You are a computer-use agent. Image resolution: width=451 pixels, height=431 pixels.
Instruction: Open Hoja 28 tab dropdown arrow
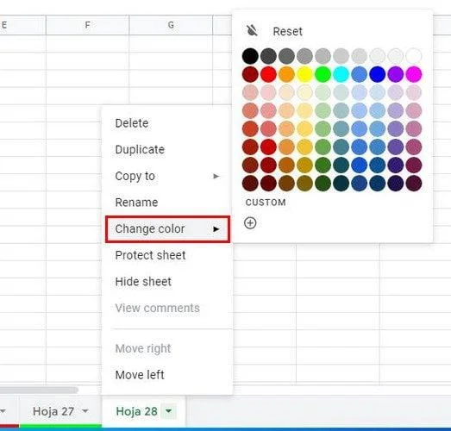click(169, 411)
